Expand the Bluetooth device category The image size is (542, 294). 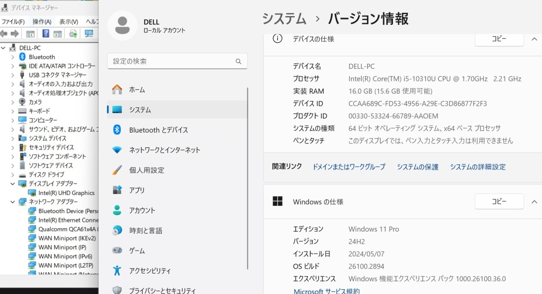click(13, 57)
